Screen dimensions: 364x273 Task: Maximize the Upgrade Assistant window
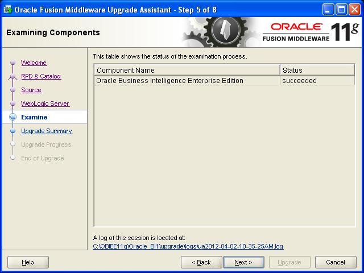(x=341, y=10)
